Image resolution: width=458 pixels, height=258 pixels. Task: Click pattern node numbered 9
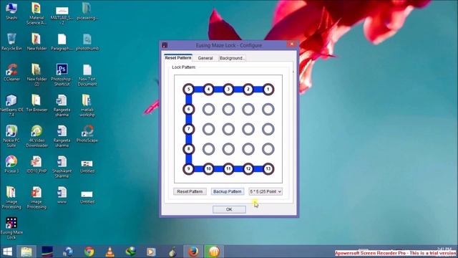point(189,169)
